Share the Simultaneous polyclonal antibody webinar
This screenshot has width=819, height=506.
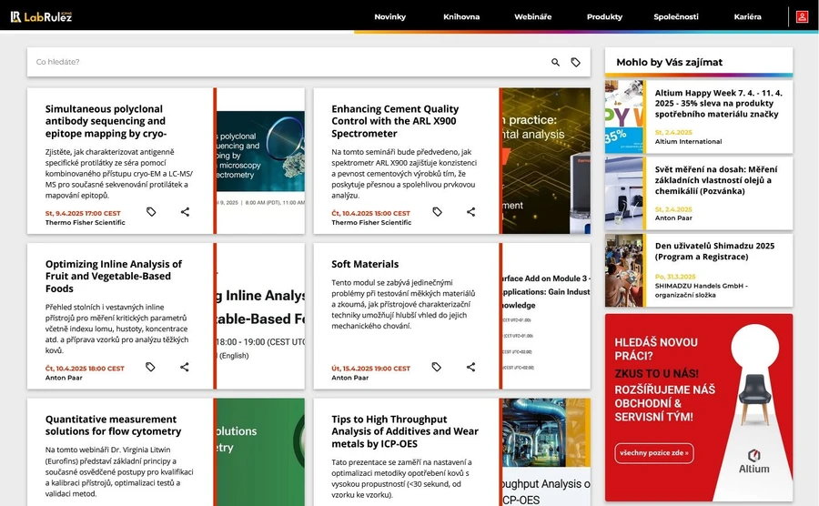(185, 212)
